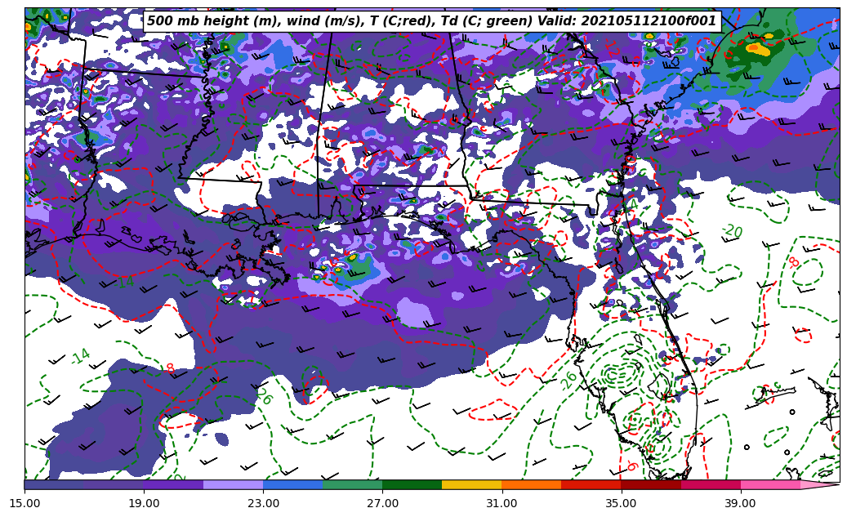Click the plot title text box

[431, 21]
